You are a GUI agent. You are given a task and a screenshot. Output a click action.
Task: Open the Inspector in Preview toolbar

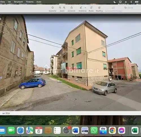(53, 8)
